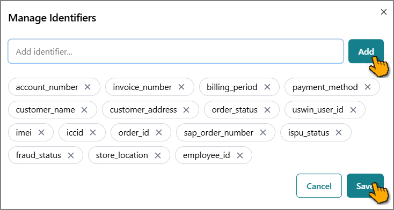
Task: Select the employee_id tag text
Action: tap(207, 155)
